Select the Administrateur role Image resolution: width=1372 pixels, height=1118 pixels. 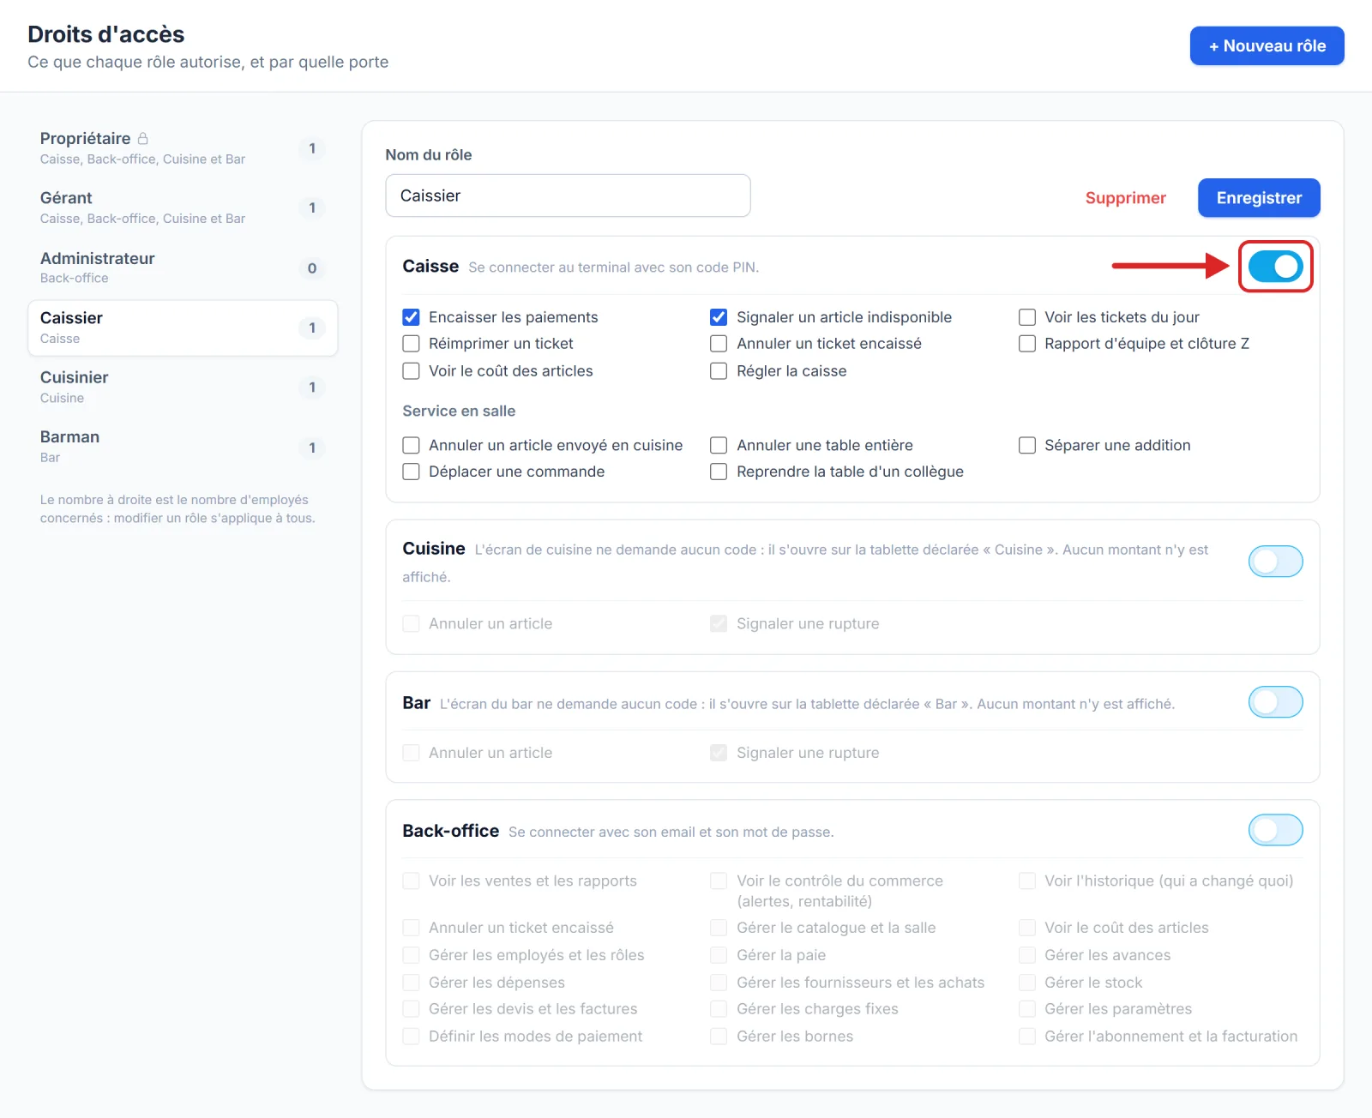click(183, 267)
